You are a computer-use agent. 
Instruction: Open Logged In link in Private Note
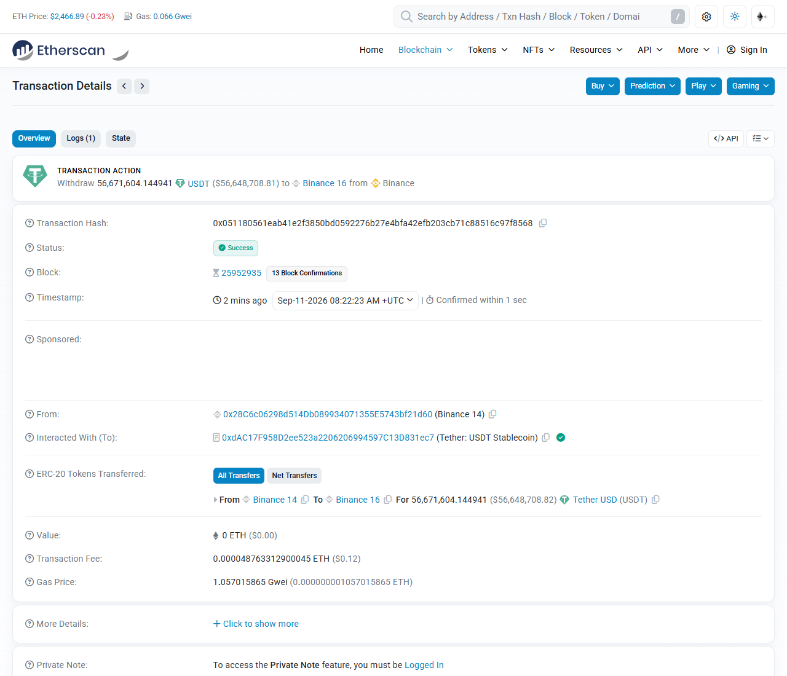click(x=424, y=665)
